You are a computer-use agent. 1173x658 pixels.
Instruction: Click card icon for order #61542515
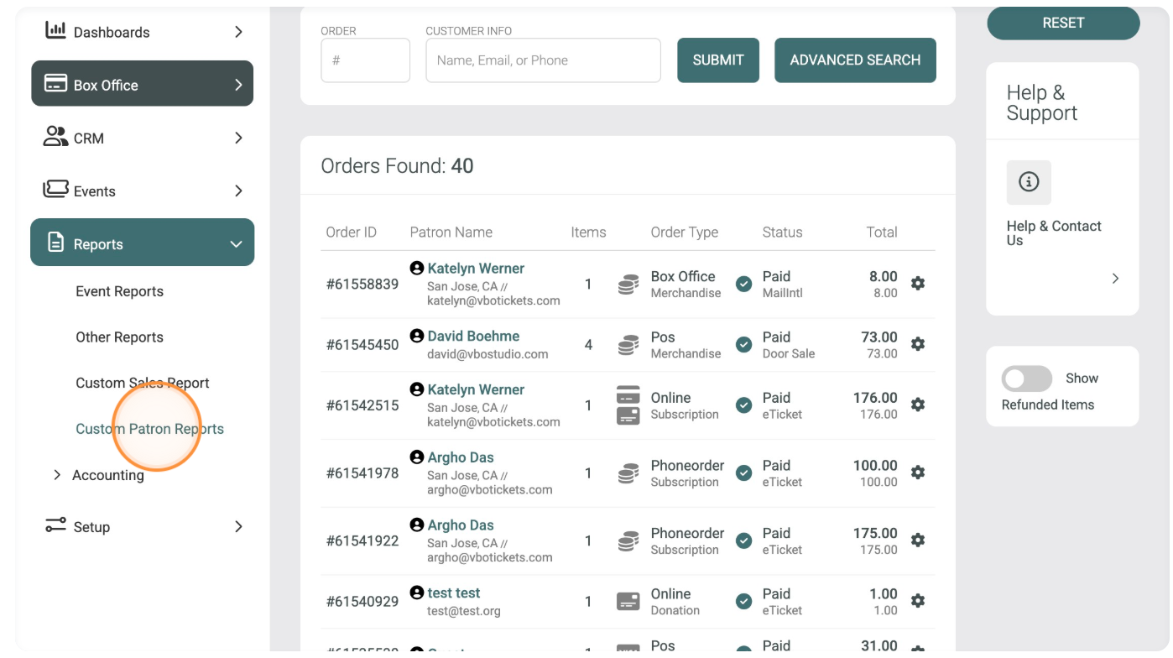[x=628, y=405]
